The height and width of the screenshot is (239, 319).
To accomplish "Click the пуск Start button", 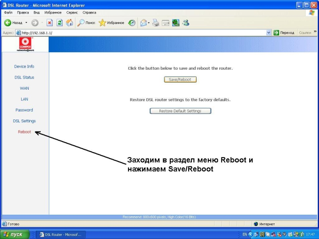I will pyautogui.click(x=15, y=235).
